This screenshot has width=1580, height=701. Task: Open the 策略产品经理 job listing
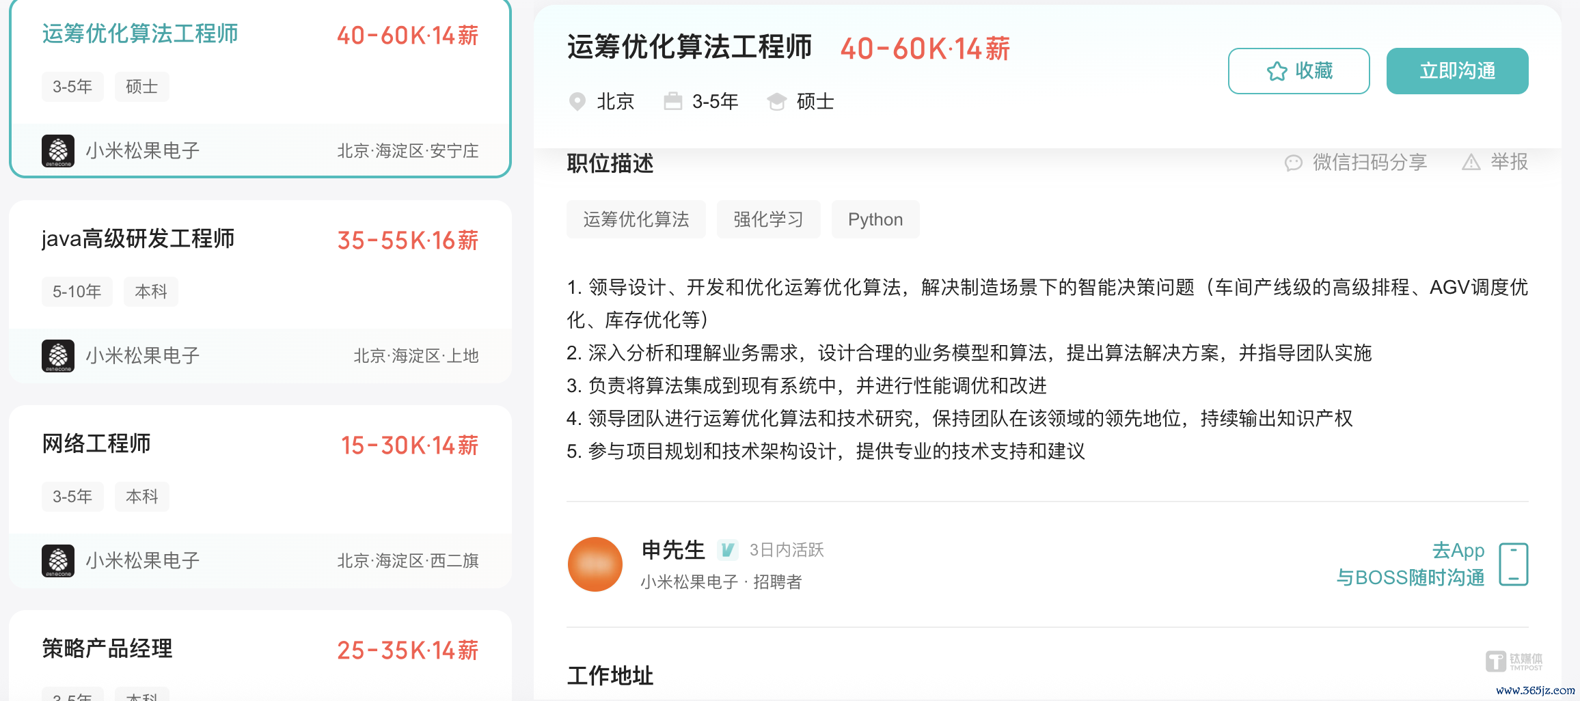click(x=260, y=656)
